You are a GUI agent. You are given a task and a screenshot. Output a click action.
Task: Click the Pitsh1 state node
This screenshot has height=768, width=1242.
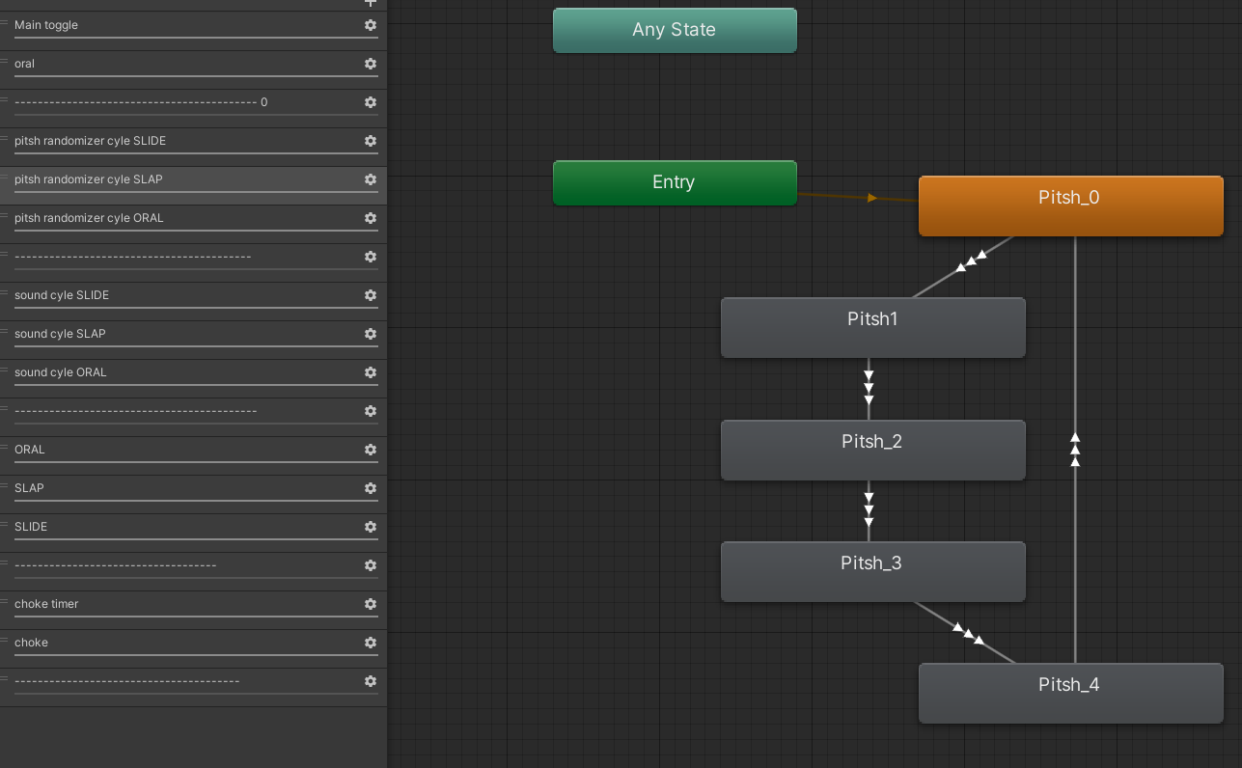coord(872,327)
